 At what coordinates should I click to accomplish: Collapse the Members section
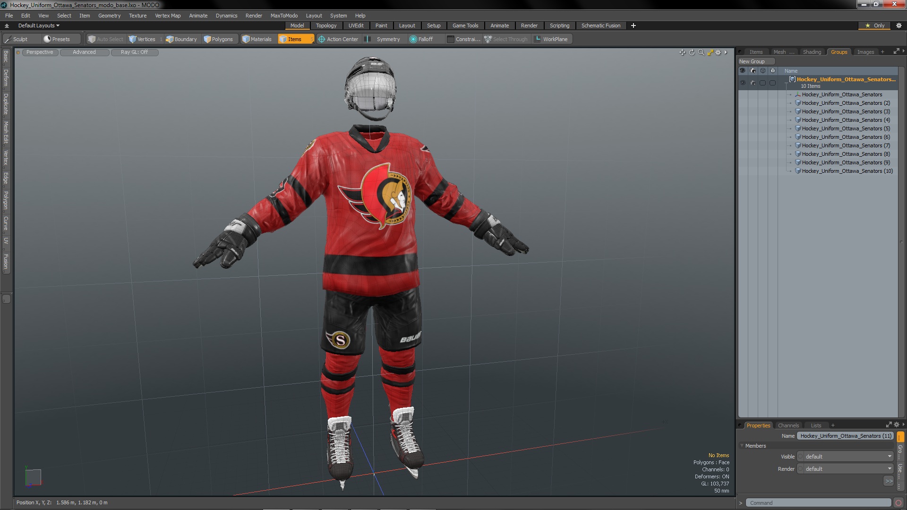pos(742,446)
